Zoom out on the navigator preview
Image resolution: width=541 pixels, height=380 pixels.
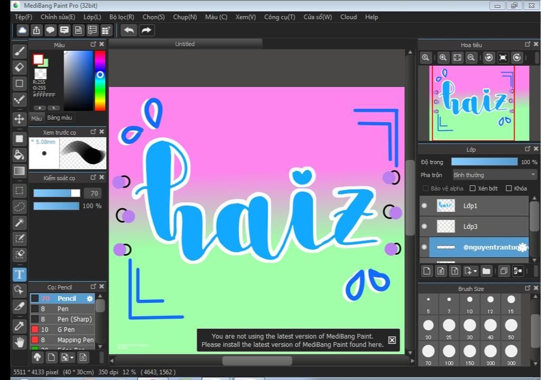(471, 58)
